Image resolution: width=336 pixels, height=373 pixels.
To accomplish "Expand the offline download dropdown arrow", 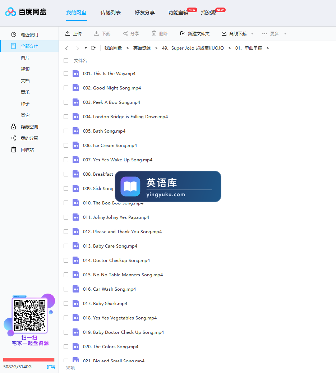I will 252,34.
